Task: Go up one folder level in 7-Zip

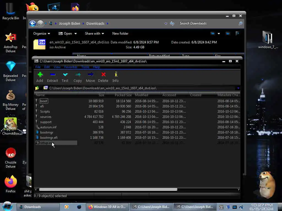Action: coord(37,88)
